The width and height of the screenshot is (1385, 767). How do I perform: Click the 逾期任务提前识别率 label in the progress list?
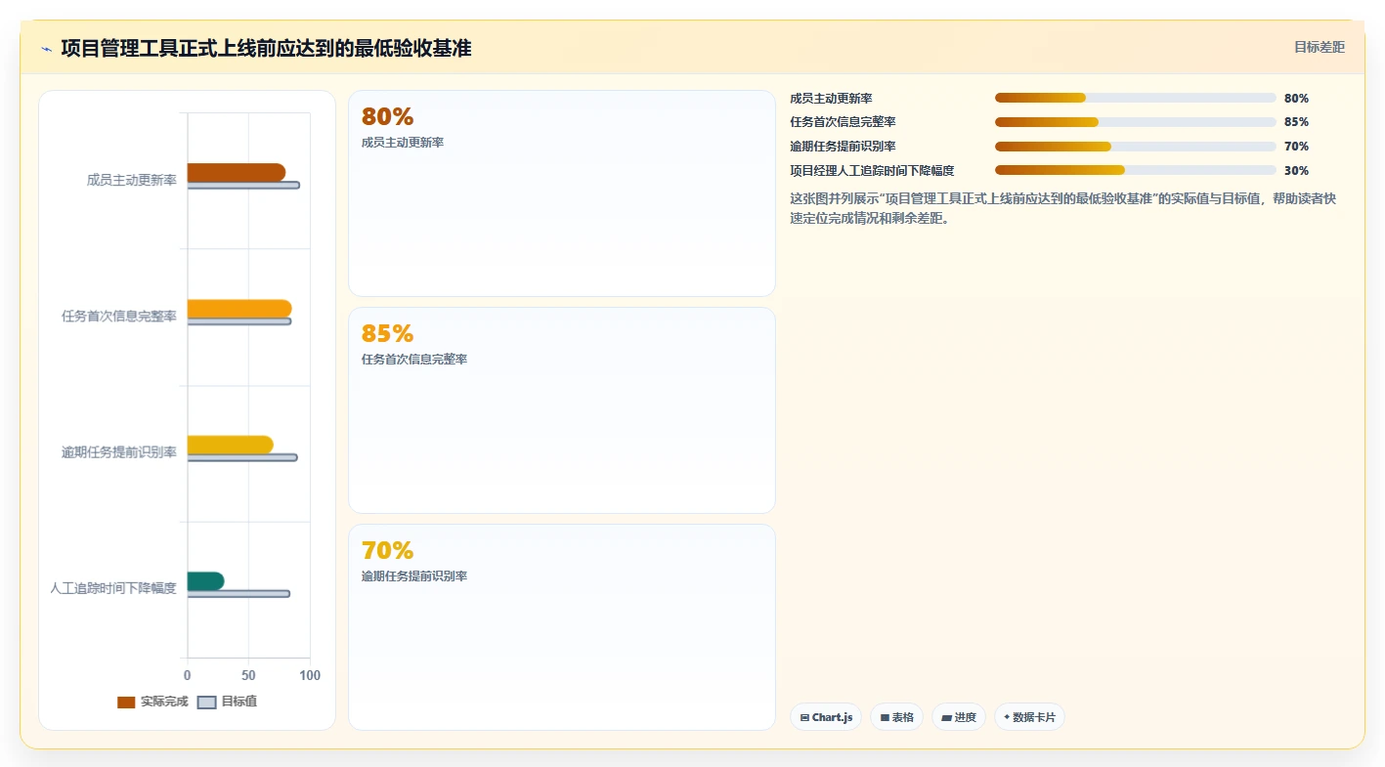click(843, 147)
